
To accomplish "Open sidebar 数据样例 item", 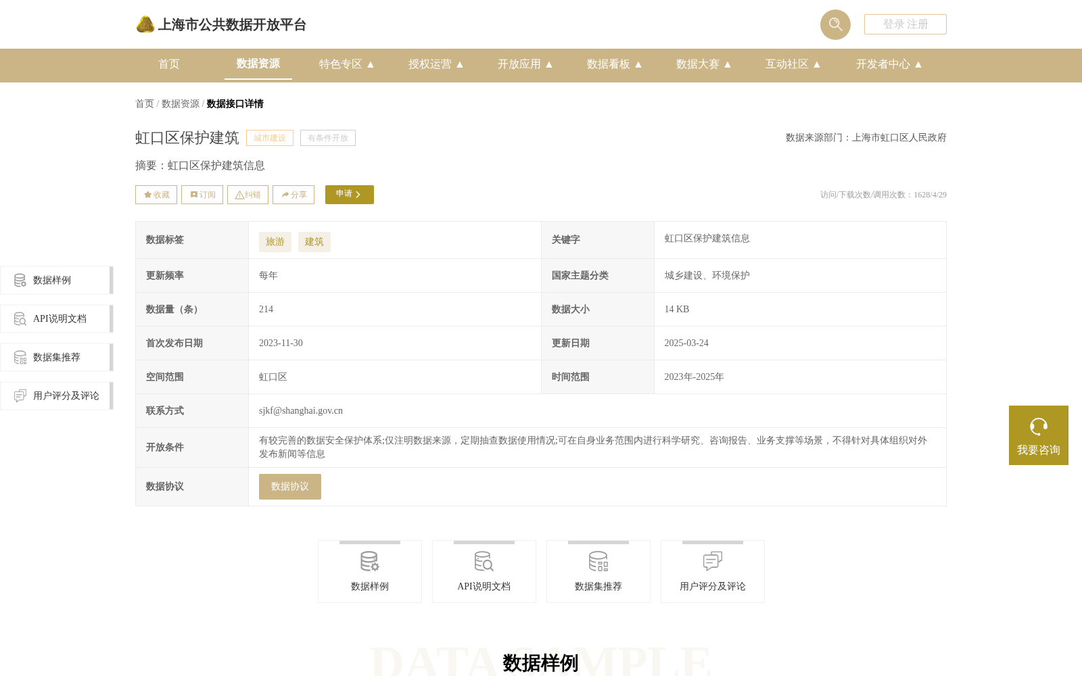I will 56,280.
